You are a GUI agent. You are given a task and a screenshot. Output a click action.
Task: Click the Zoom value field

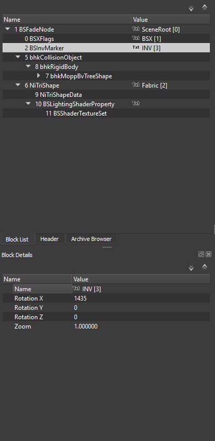(x=141, y=326)
